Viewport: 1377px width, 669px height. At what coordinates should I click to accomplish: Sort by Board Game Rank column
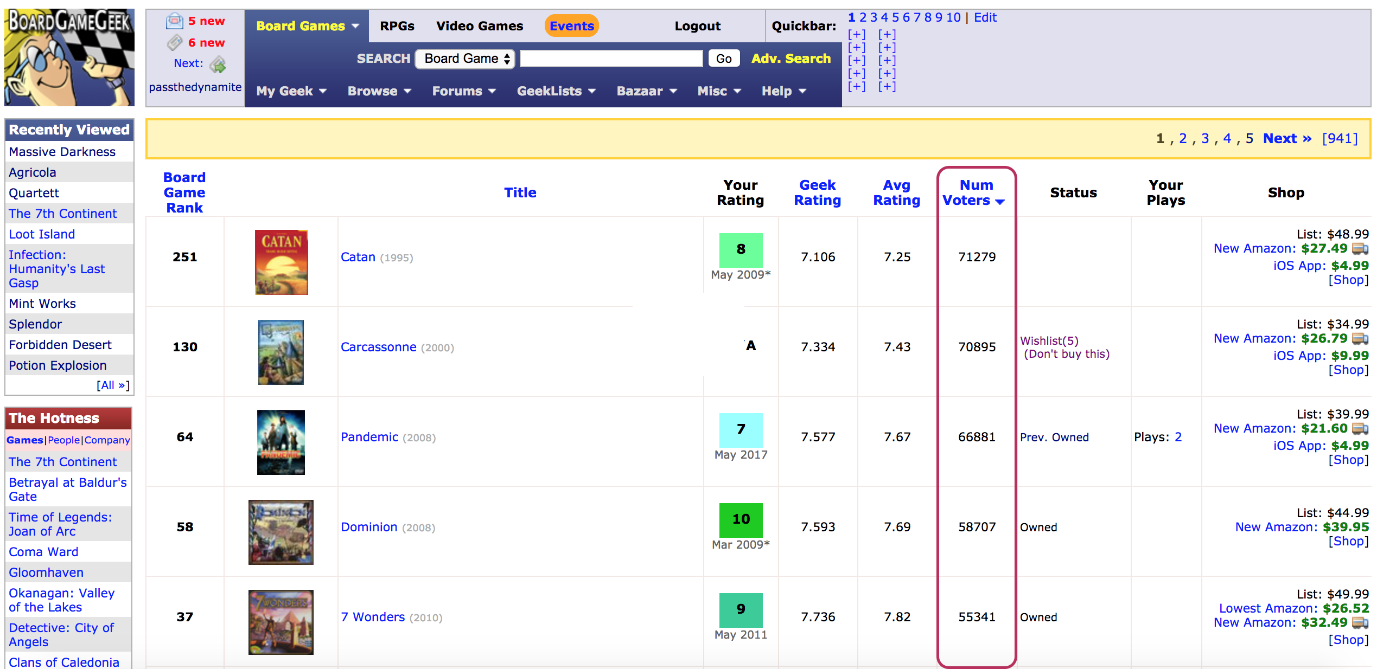pos(184,193)
